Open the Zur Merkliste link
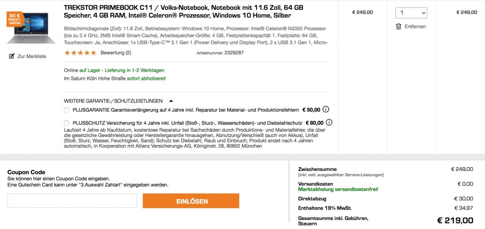This screenshot has width=485, height=229. pos(32,56)
